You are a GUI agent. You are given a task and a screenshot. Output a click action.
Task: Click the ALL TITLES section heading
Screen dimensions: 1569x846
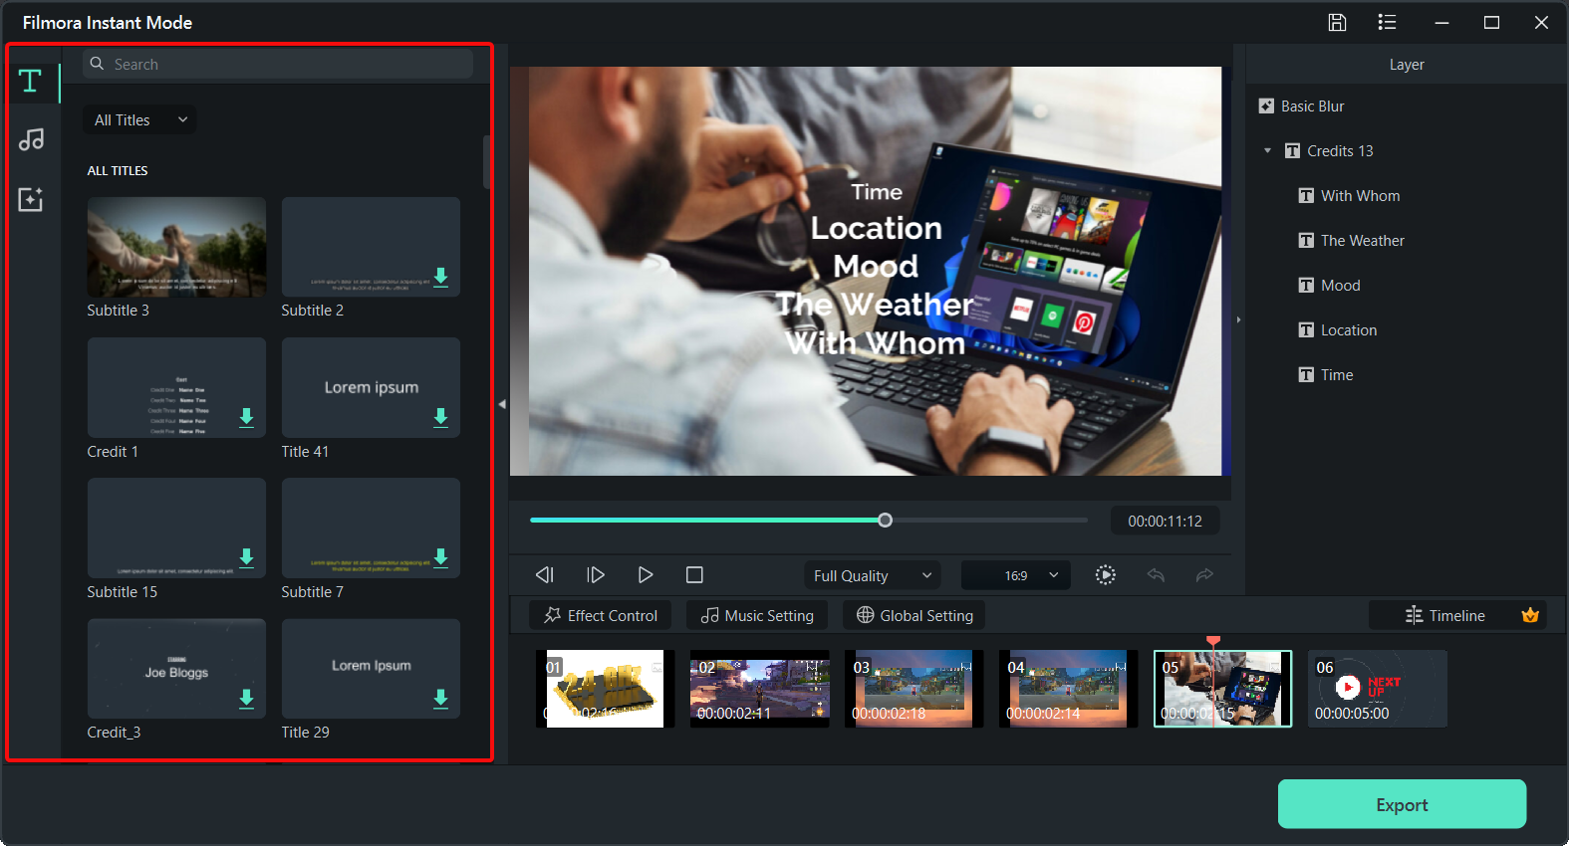tap(118, 171)
